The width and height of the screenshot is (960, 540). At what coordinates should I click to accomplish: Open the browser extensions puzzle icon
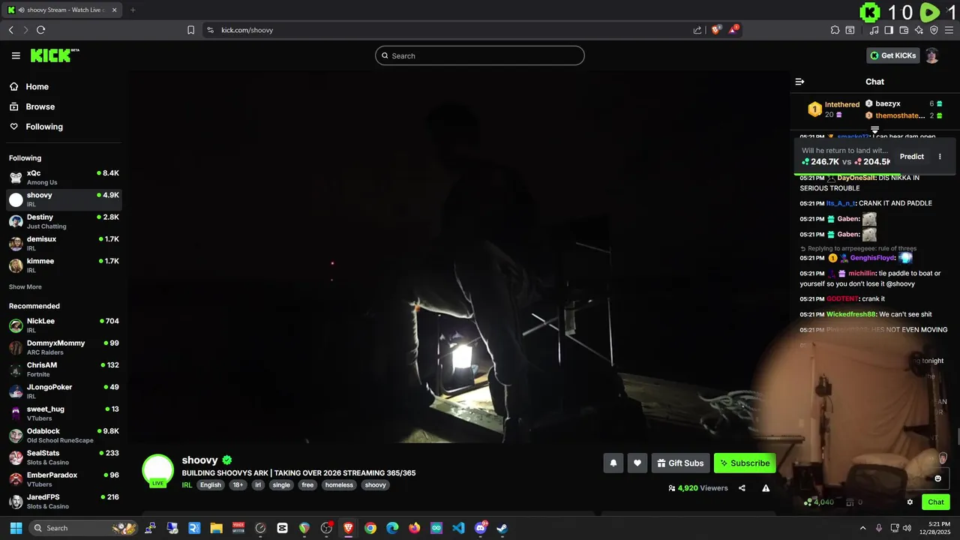(835, 30)
